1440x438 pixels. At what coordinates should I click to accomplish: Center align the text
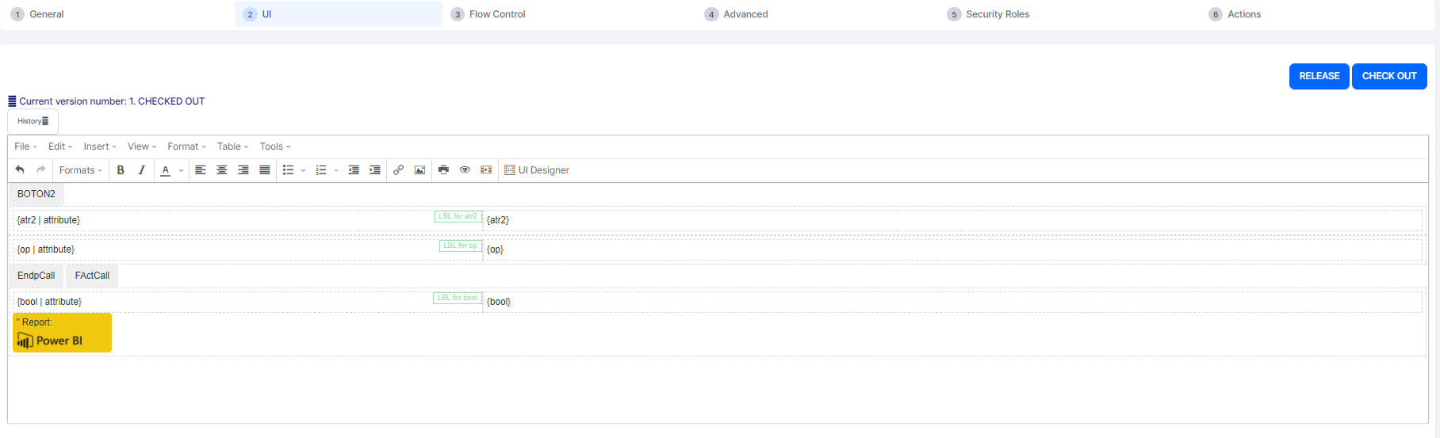[x=222, y=170]
